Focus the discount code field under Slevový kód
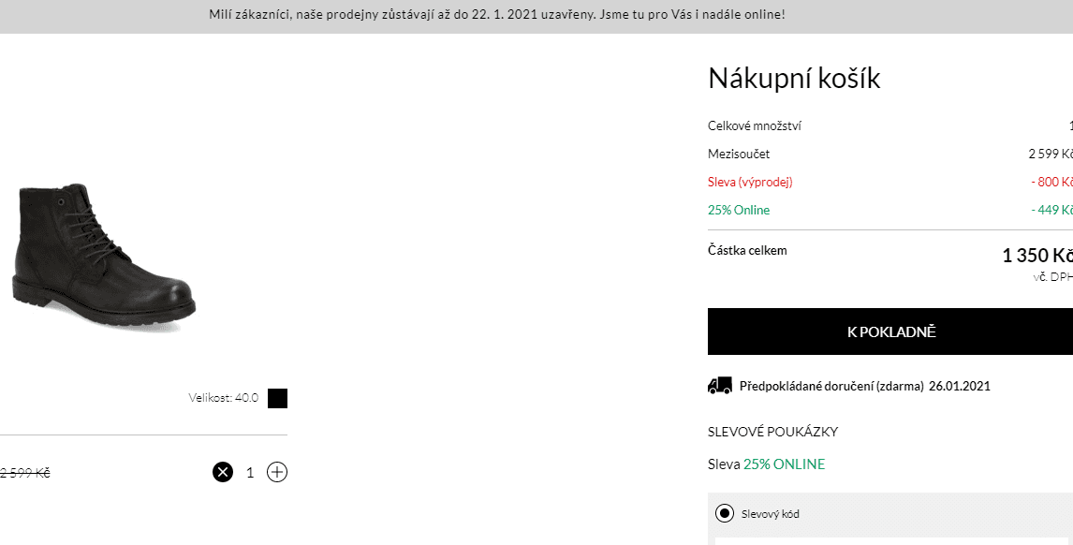The image size is (1073, 545). (894, 541)
